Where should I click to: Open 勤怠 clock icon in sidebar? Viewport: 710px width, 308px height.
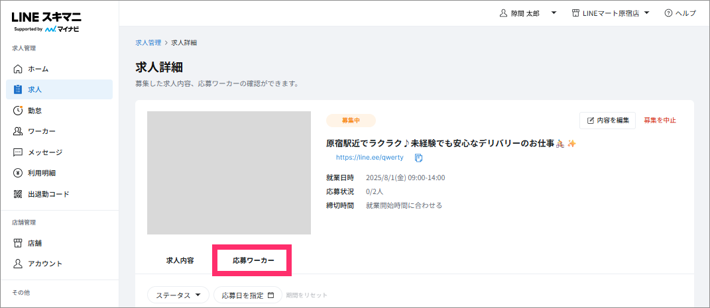pyautogui.click(x=18, y=111)
